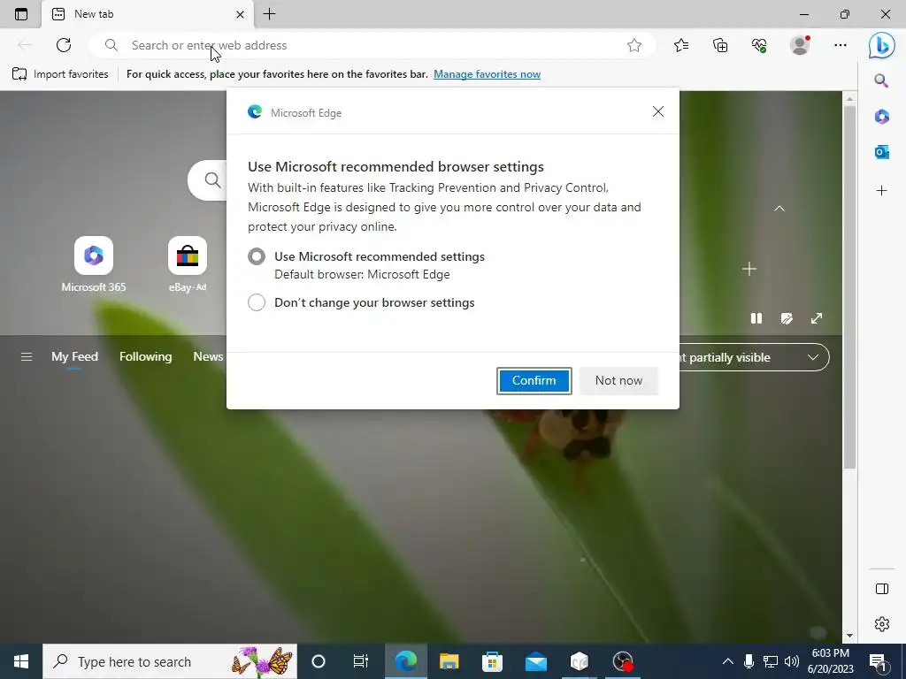Add a sidebar app with plus
Screen dimensions: 906x679
tap(882, 191)
